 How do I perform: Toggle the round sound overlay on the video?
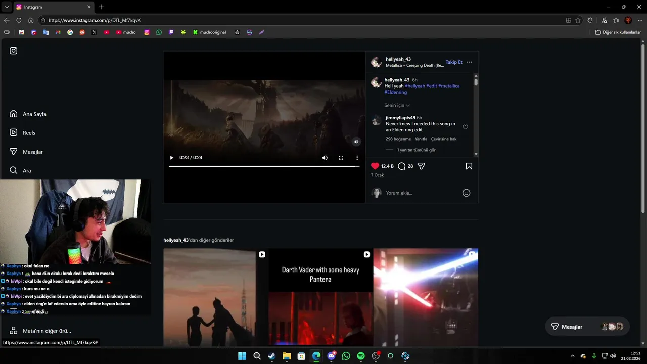[x=356, y=142]
